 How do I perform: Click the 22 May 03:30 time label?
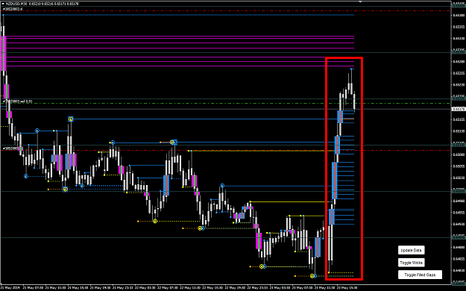145,288
